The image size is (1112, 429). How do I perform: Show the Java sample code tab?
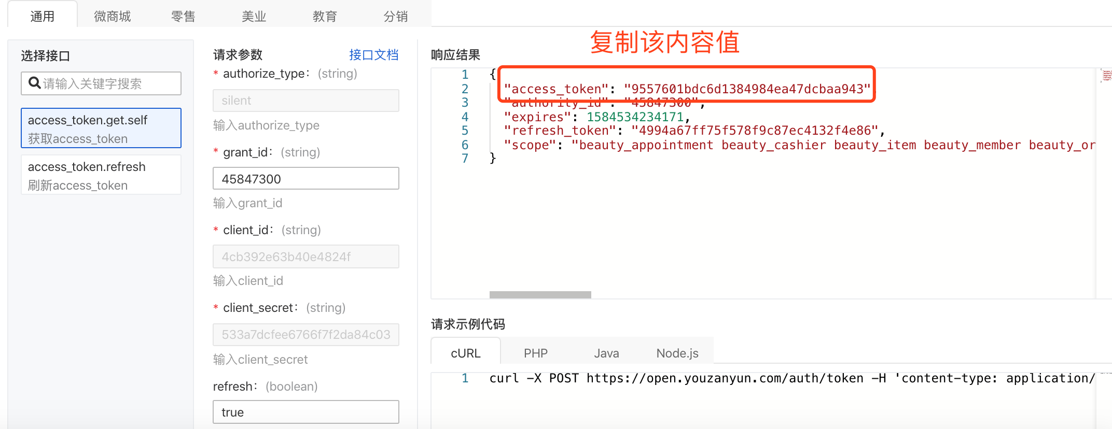[606, 353]
